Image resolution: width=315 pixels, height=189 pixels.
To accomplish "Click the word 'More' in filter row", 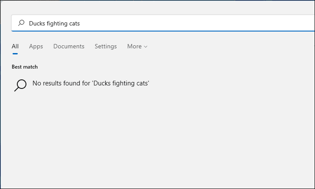I will click(x=134, y=47).
